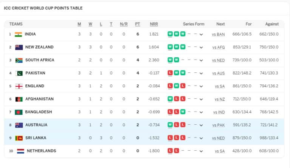Click England's first L form badge
This screenshot has width=290, height=168.
tap(170, 86)
